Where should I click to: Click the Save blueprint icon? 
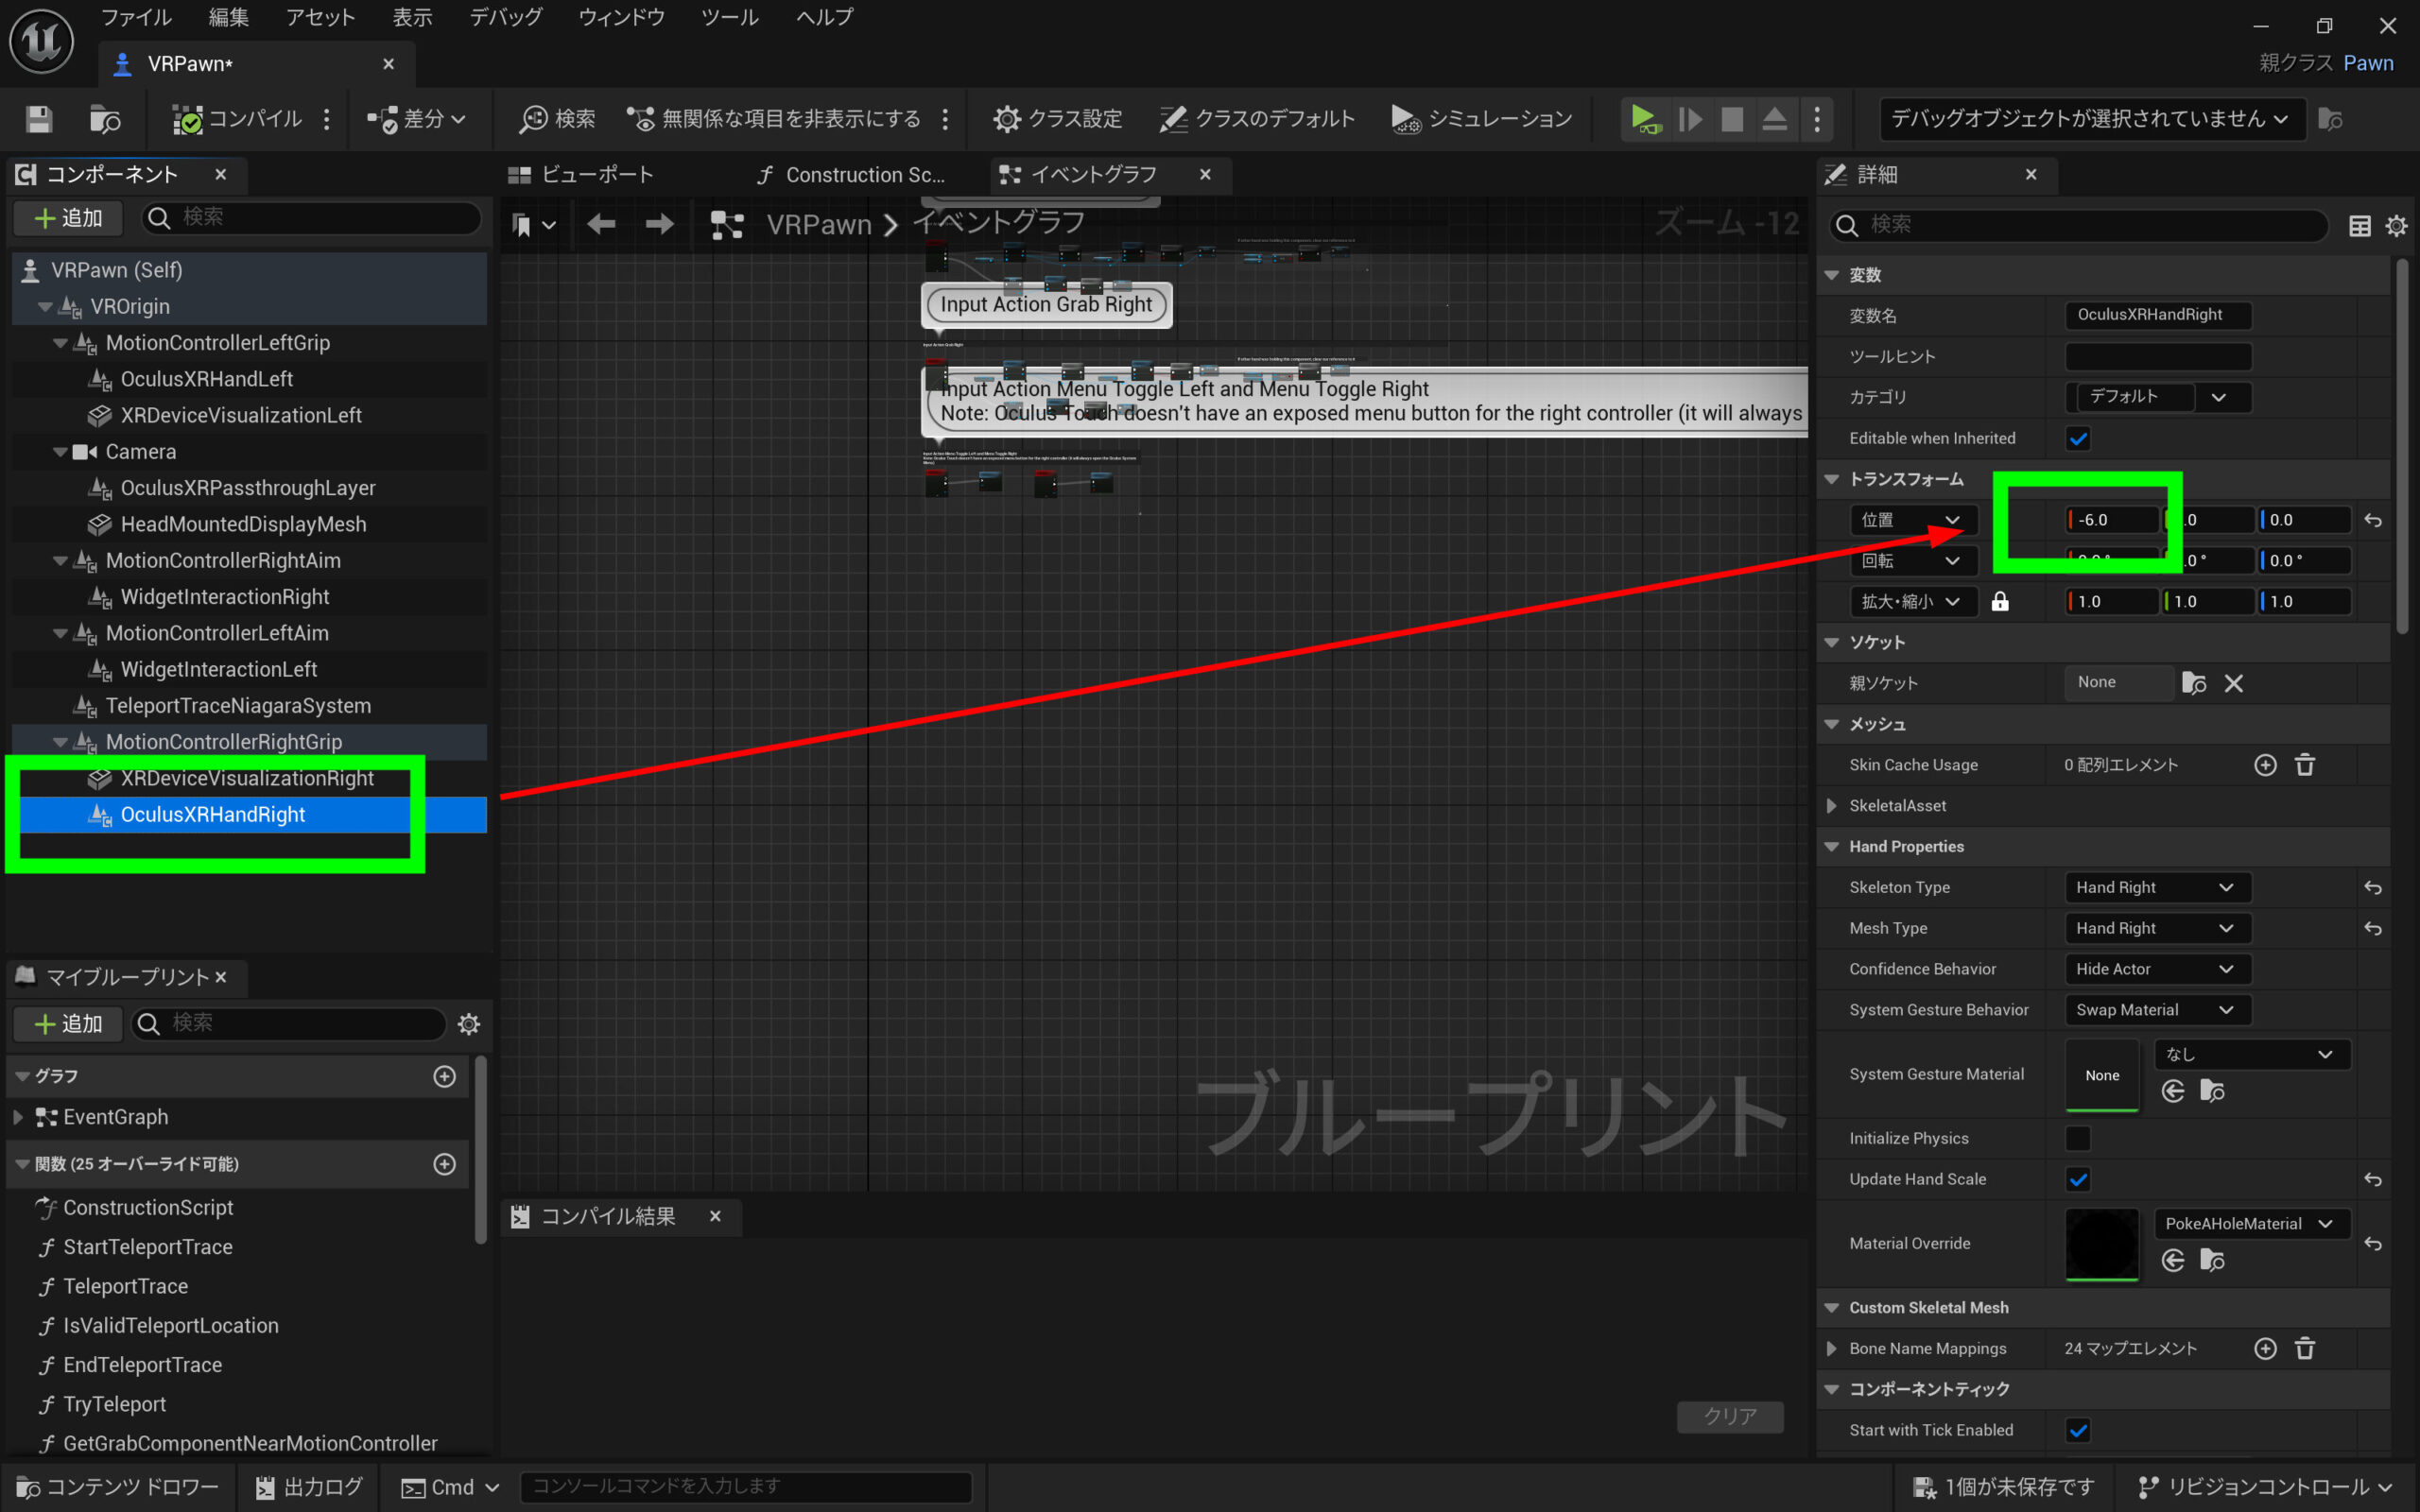[39, 119]
